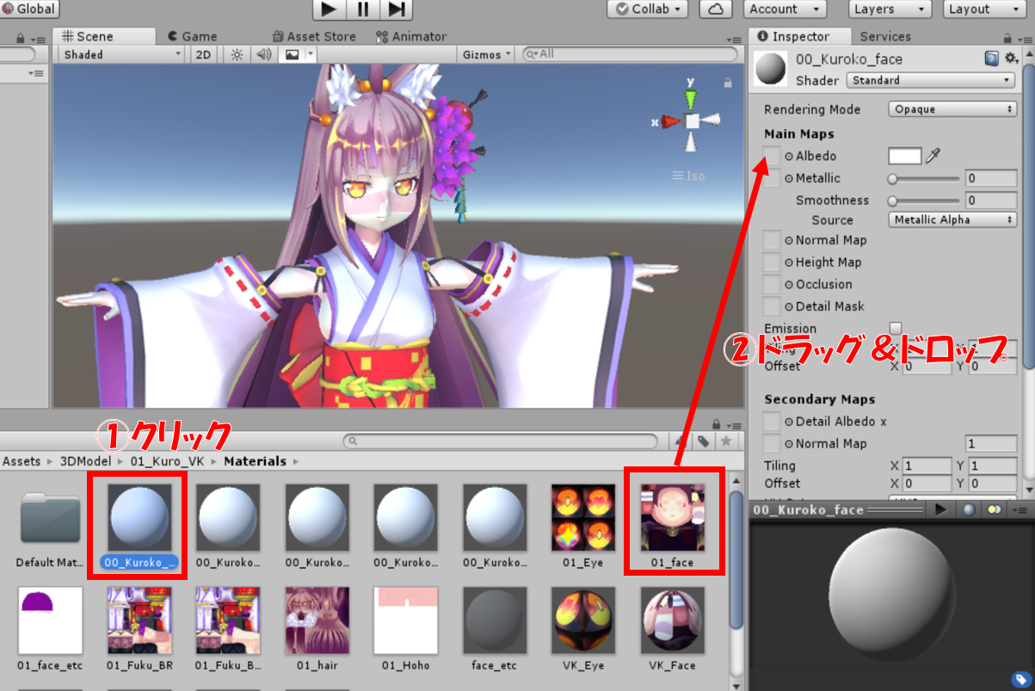Switch to the Asset Store tab
This screenshot has height=691, width=1035.
click(314, 36)
